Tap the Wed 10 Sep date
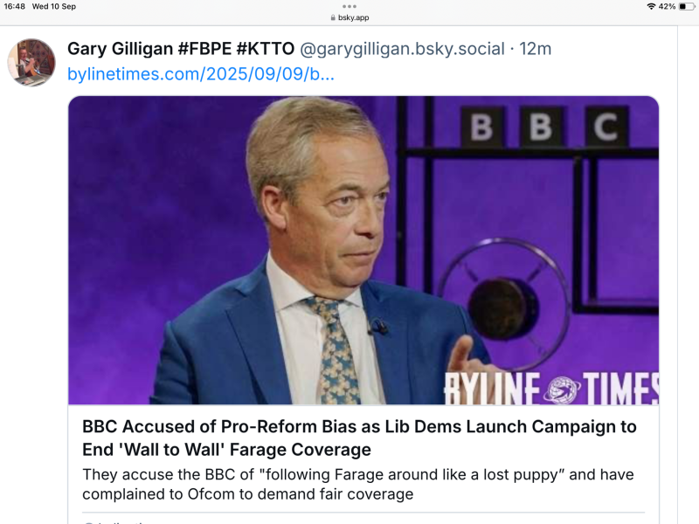699x524 pixels. click(54, 7)
